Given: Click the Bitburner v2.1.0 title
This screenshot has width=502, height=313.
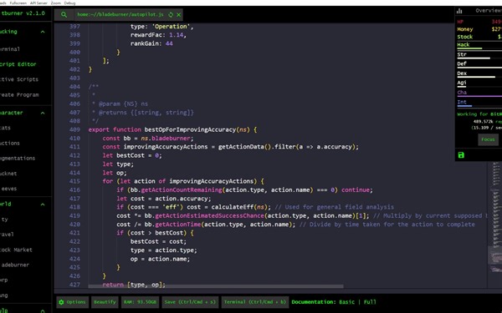Looking at the screenshot, I should 23,13.
